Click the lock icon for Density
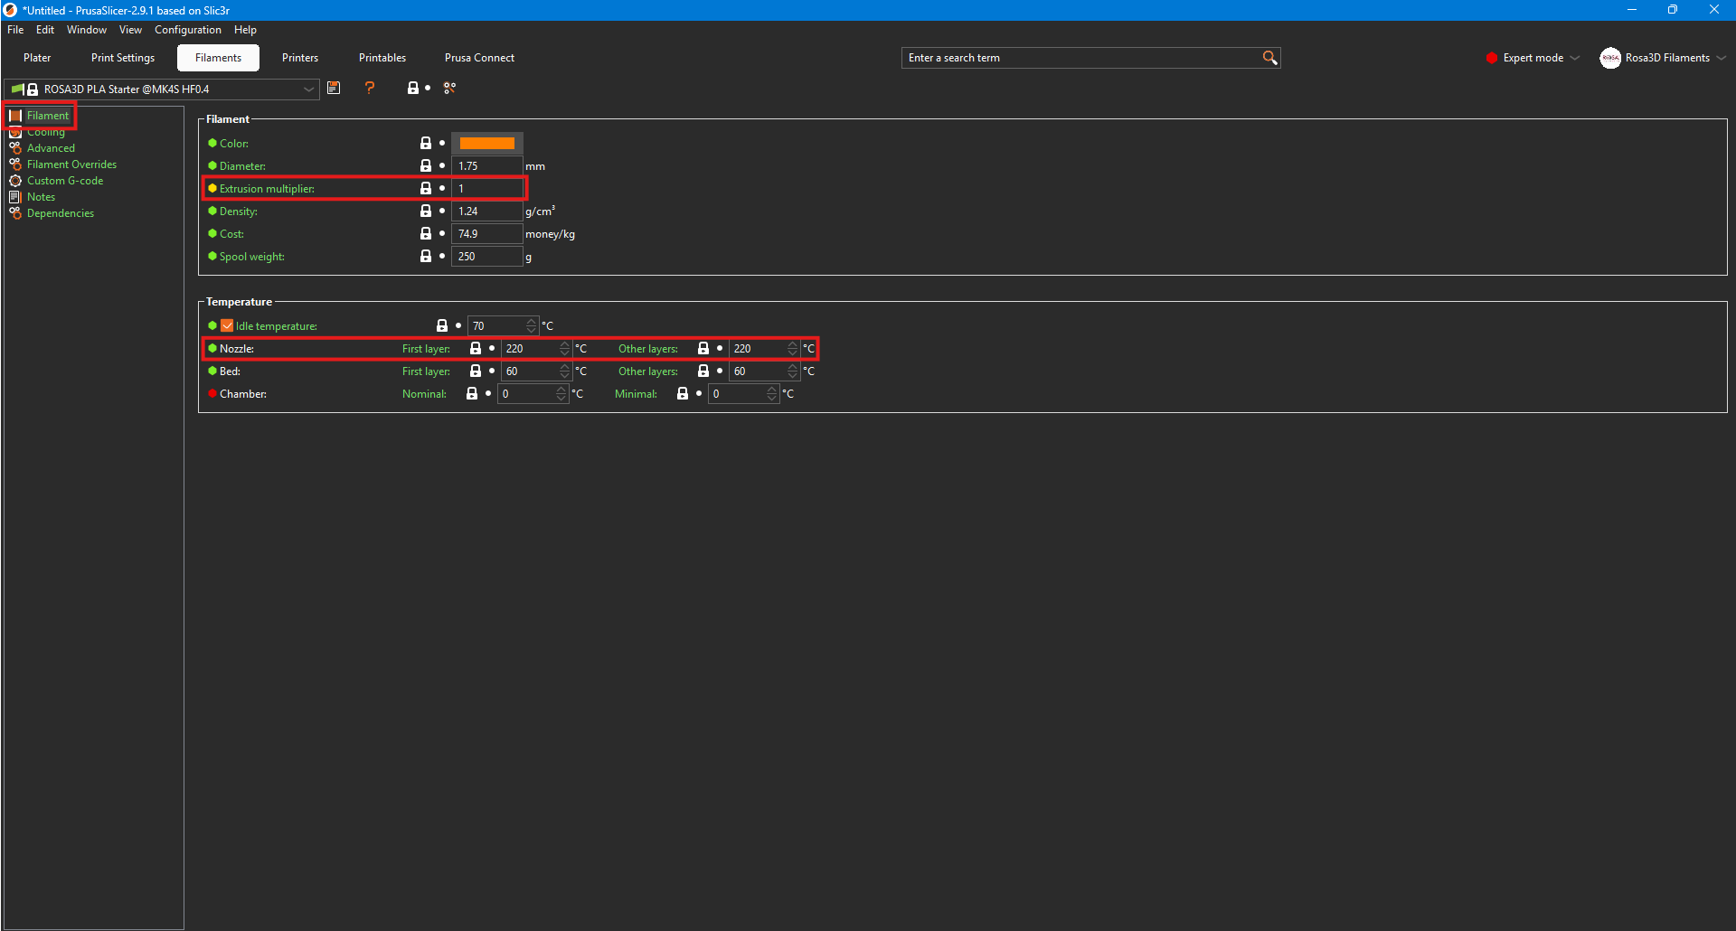Screen dimensions: 1736x931 426,211
